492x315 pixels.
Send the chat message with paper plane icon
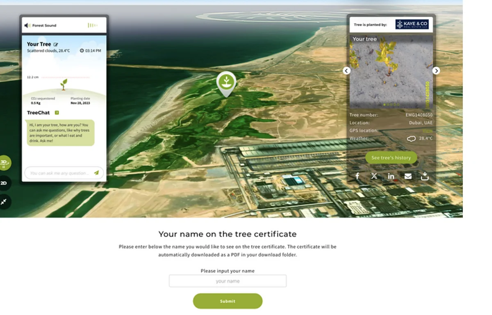96,173
